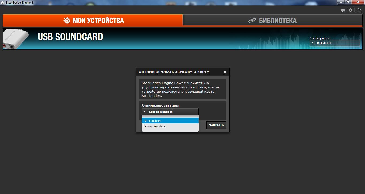The height and width of the screenshot is (194, 365).
Task: Choose Stereo Headset option in the open list
Action: [x=170, y=126]
